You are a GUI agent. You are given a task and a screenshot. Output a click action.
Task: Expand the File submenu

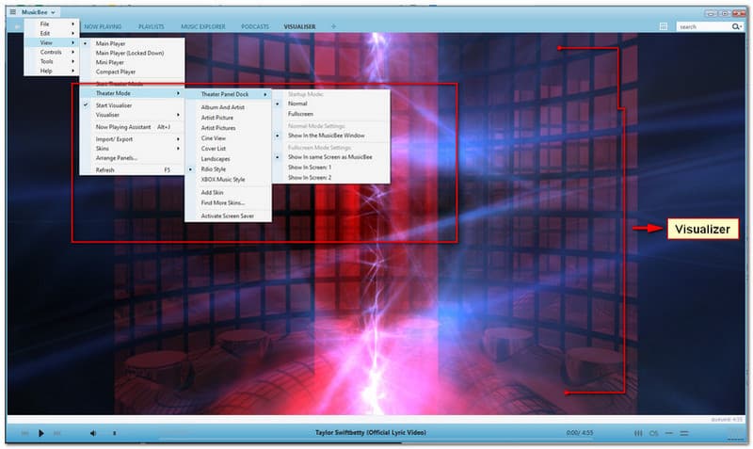click(x=52, y=24)
